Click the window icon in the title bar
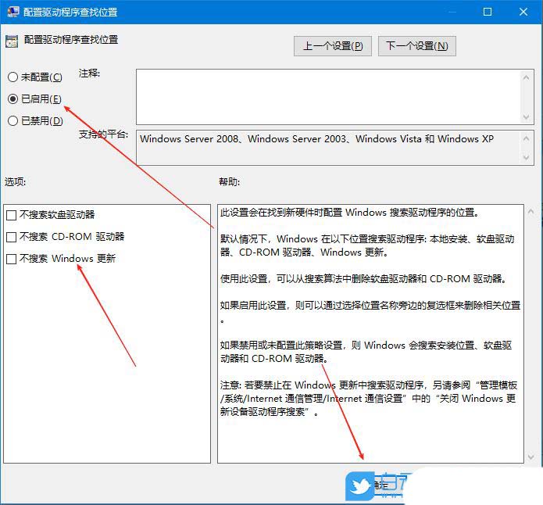The width and height of the screenshot is (543, 505). (x=11, y=12)
